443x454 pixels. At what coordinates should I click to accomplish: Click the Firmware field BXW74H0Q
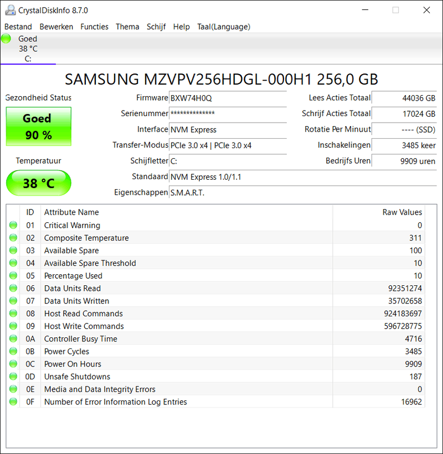(228, 98)
